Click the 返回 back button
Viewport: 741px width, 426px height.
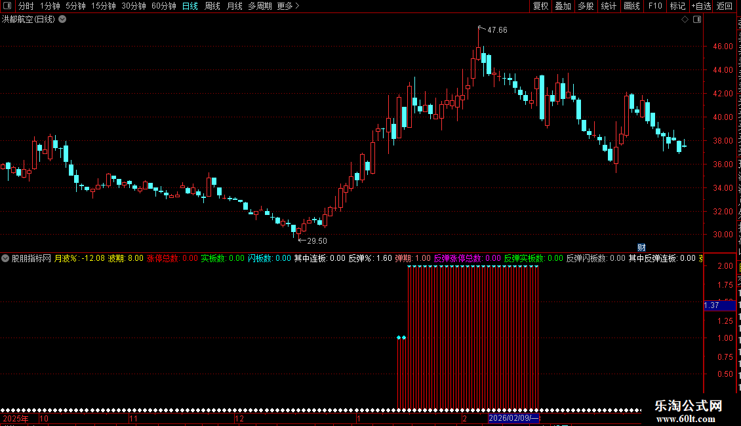pos(724,6)
